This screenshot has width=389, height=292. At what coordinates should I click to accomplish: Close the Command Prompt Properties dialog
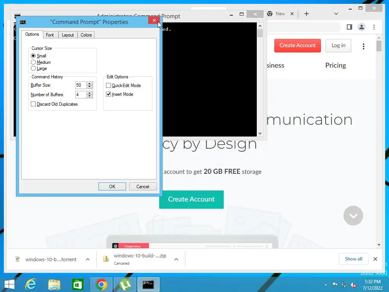154,21
